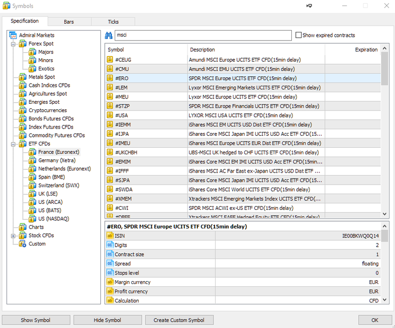Click specification panel scrollbar down arrow
The width and height of the screenshot is (395, 328).
[x=385, y=299]
